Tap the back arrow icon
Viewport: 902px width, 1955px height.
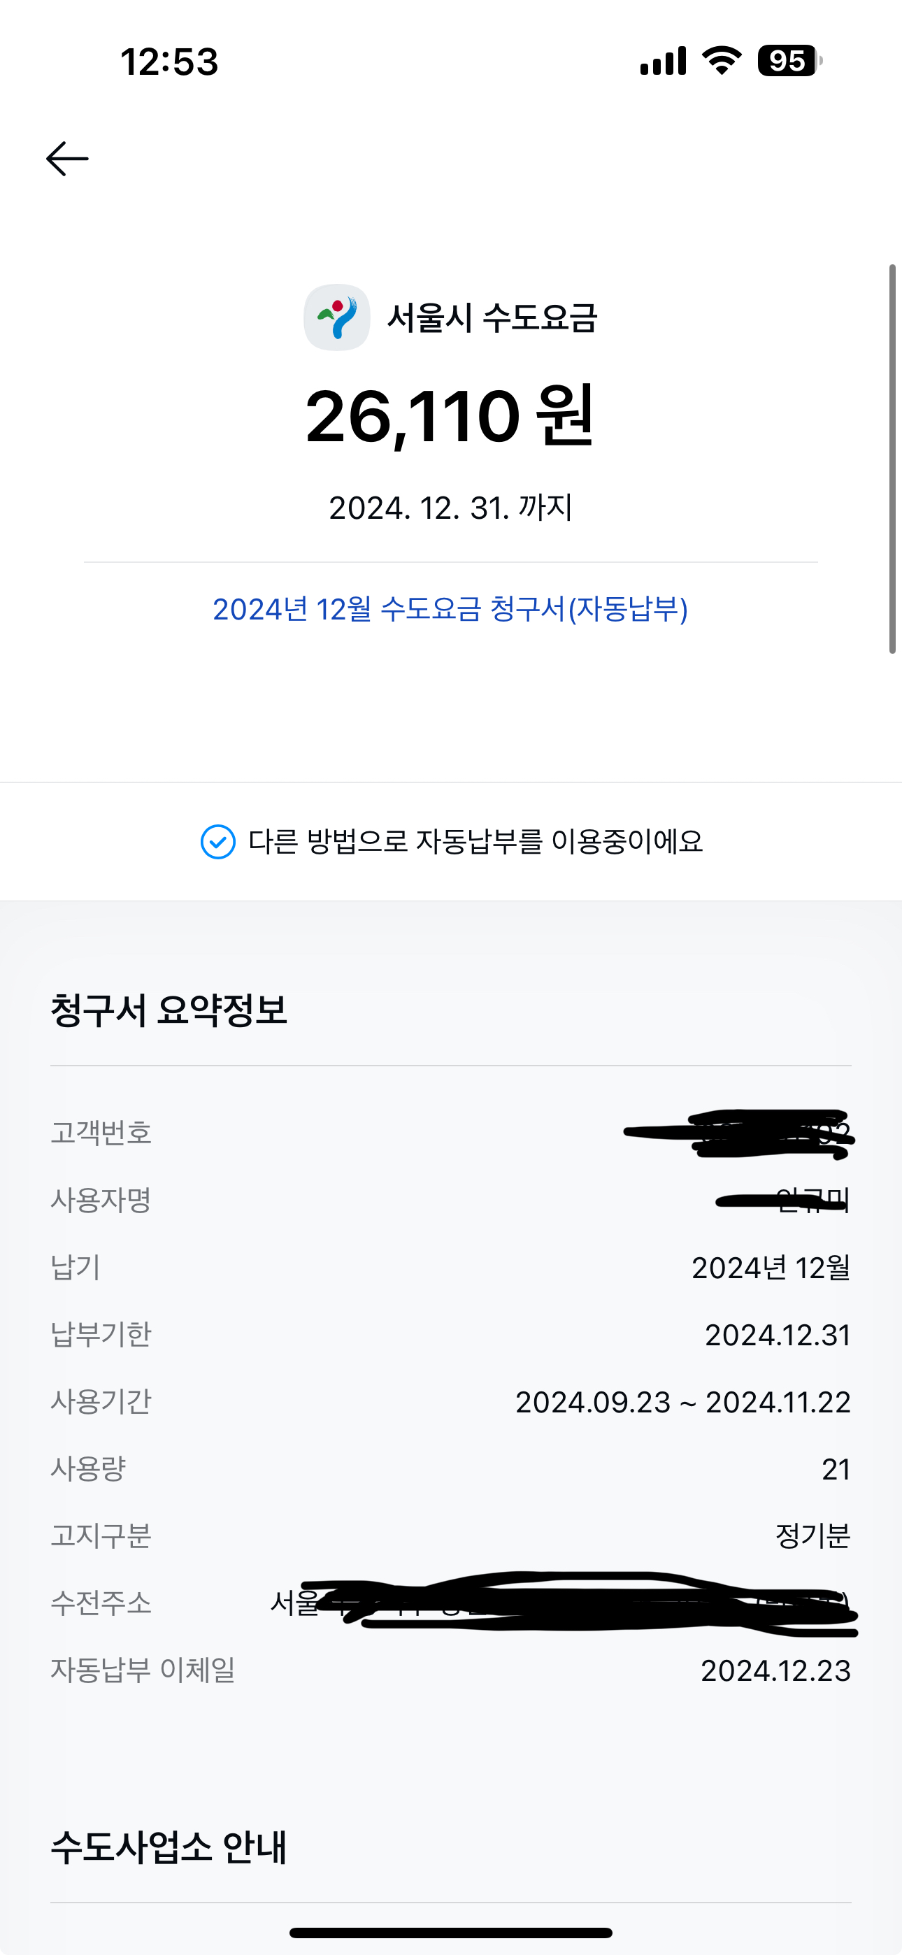(x=68, y=159)
